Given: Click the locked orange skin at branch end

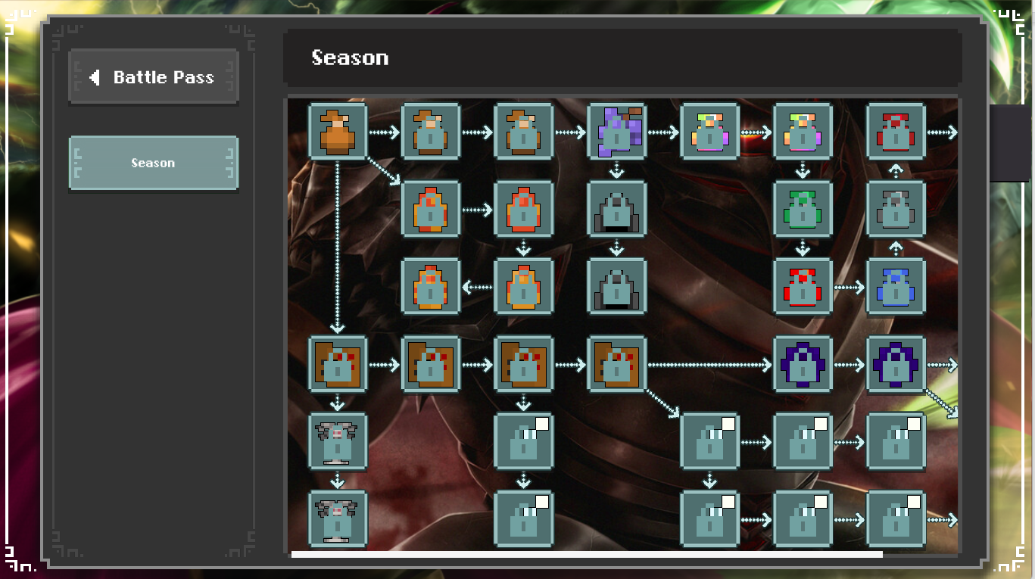Looking at the screenshot, I should tap(431, 287).
